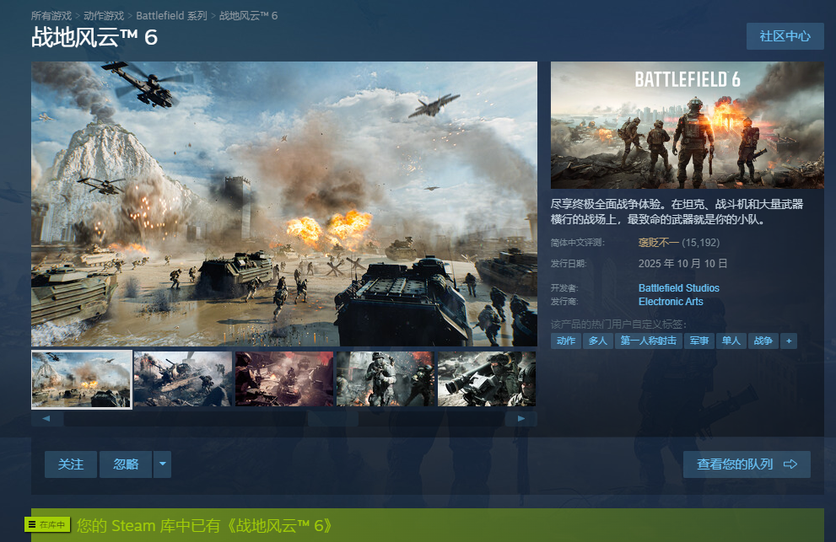Click the plus button to add tags

click(x=789, y=341)
